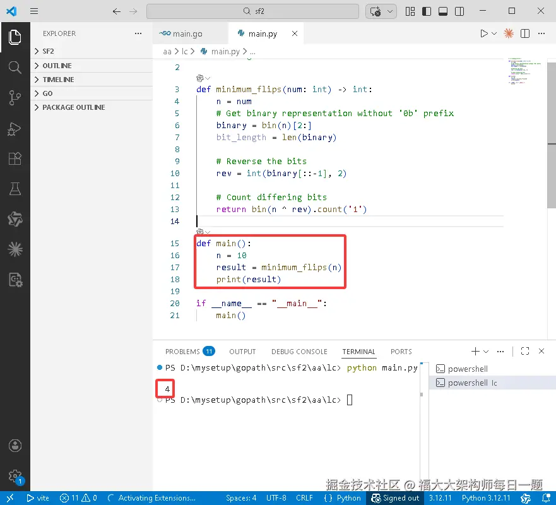Create a new terminal with plus icon
The width and height of the screenshot is (556, 505).
[475, 351]
